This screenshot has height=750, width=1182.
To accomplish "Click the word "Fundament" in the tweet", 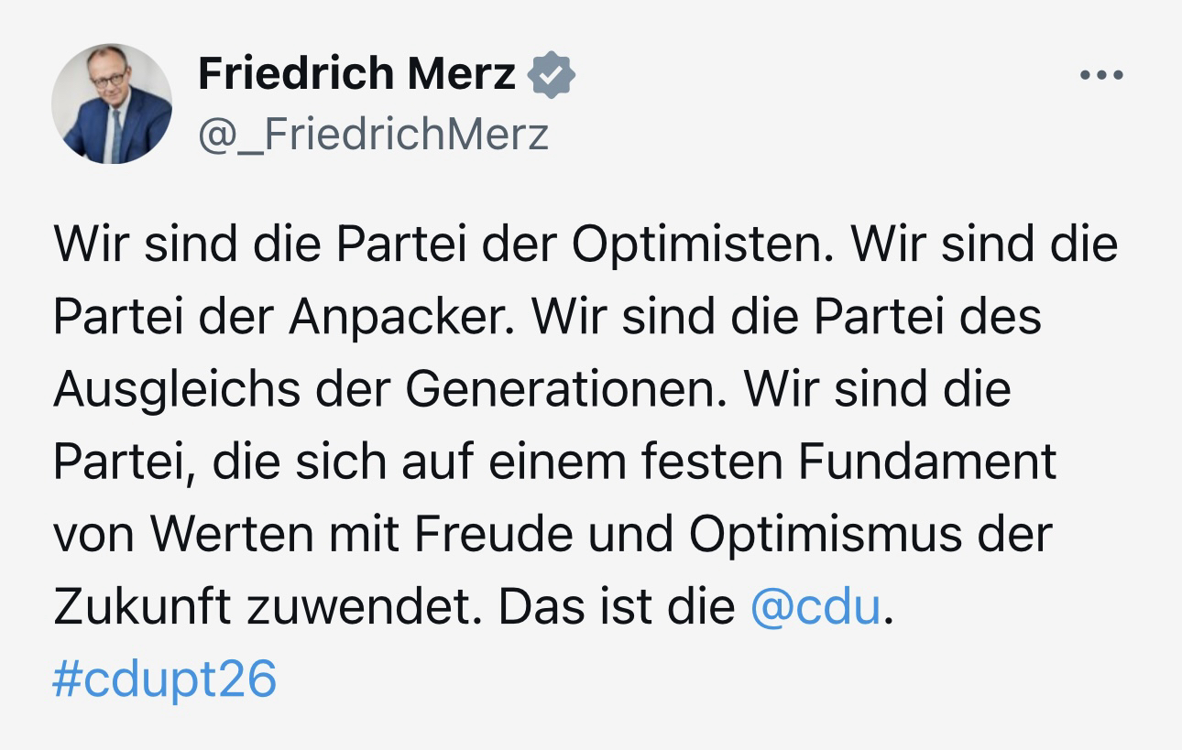I will [927, 462].
